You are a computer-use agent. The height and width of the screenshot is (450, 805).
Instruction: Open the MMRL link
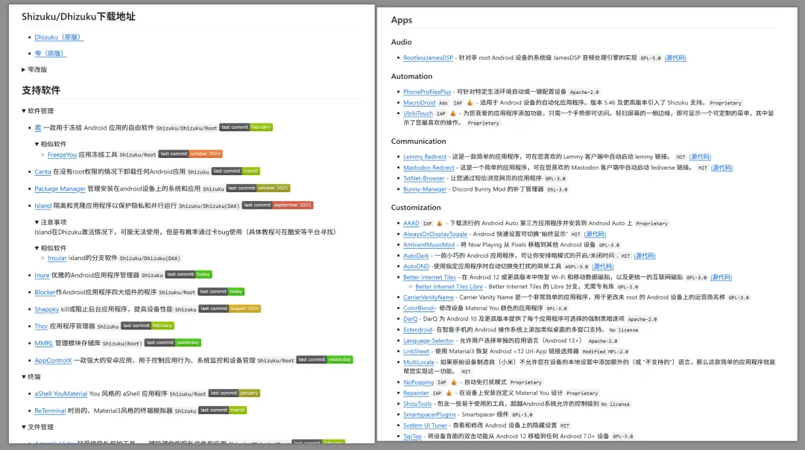click(x=44, y=343)
